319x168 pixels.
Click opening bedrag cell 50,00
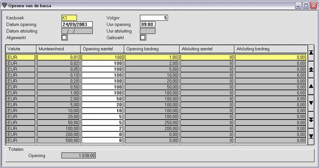152,87
